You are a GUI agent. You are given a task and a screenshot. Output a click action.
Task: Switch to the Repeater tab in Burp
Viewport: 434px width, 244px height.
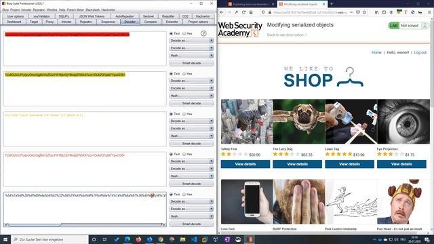click(x=86, y=22)
